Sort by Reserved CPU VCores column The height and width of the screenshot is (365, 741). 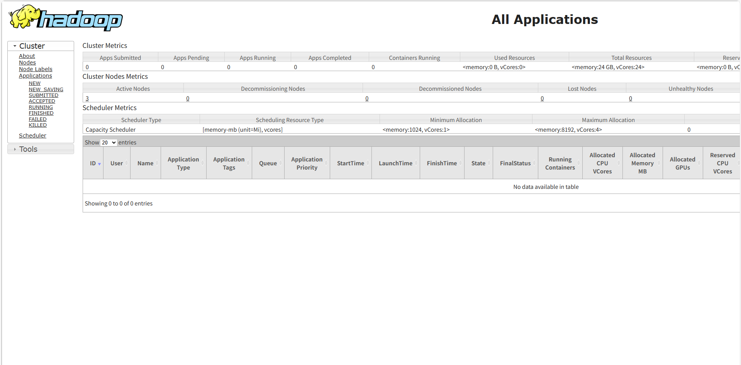[722, 163]
